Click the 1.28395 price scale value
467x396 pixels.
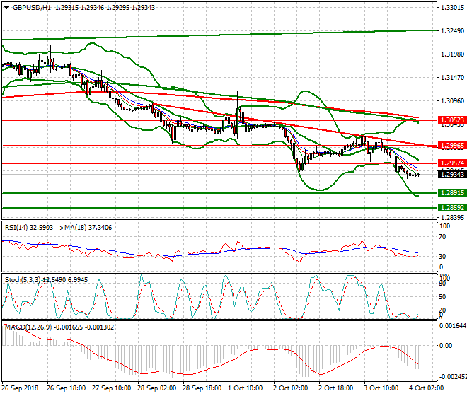pyautogui.click(x=452, y=218)
